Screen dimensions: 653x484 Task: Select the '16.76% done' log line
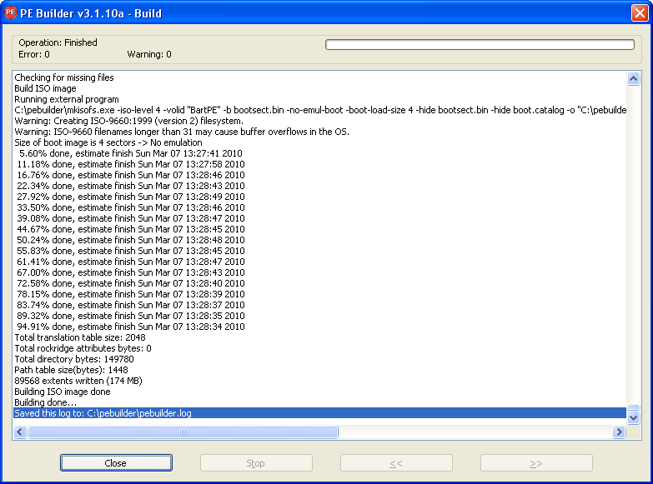pos(320,175)
